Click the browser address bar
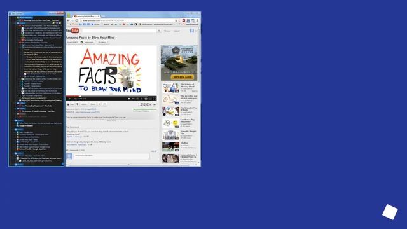 127,20
